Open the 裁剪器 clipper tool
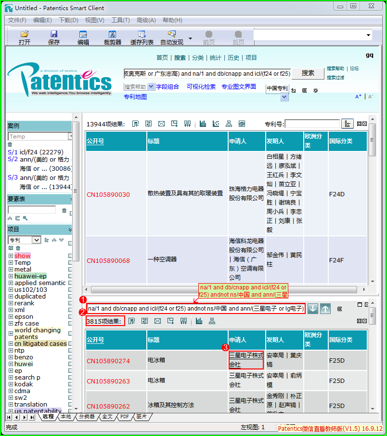387x436 pixels. 112,38
